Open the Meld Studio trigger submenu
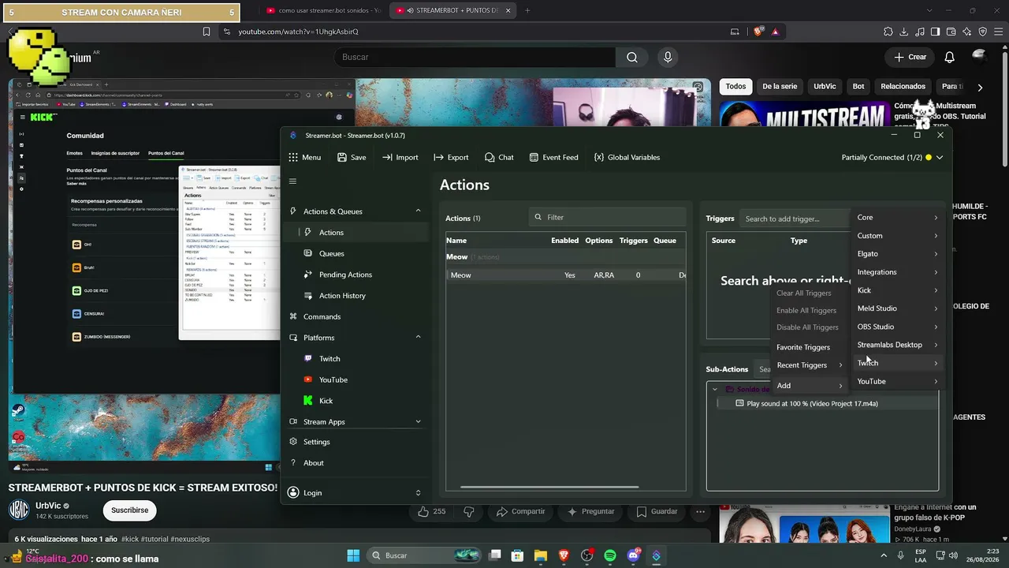This screenshot has height=568, width=1009. [x=898, y=308]
